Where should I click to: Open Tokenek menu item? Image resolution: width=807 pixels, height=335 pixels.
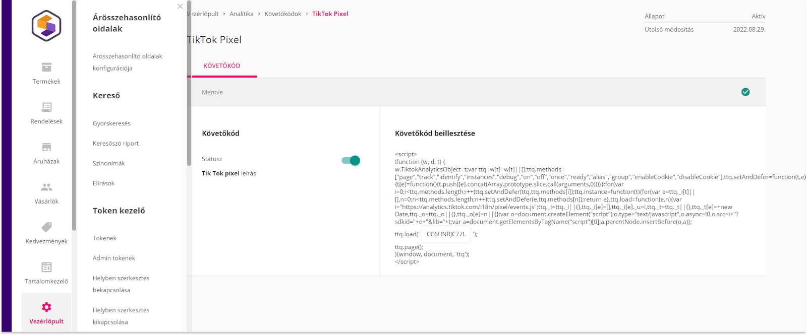pyautogui.click(x=104, y=238)
